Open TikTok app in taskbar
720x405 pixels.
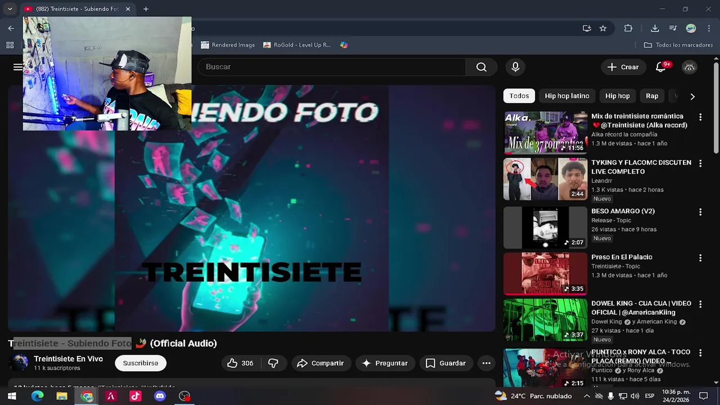point(135,396)
